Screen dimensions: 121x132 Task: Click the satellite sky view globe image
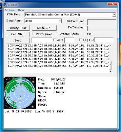pyautogui.click(x=20, y=93)
